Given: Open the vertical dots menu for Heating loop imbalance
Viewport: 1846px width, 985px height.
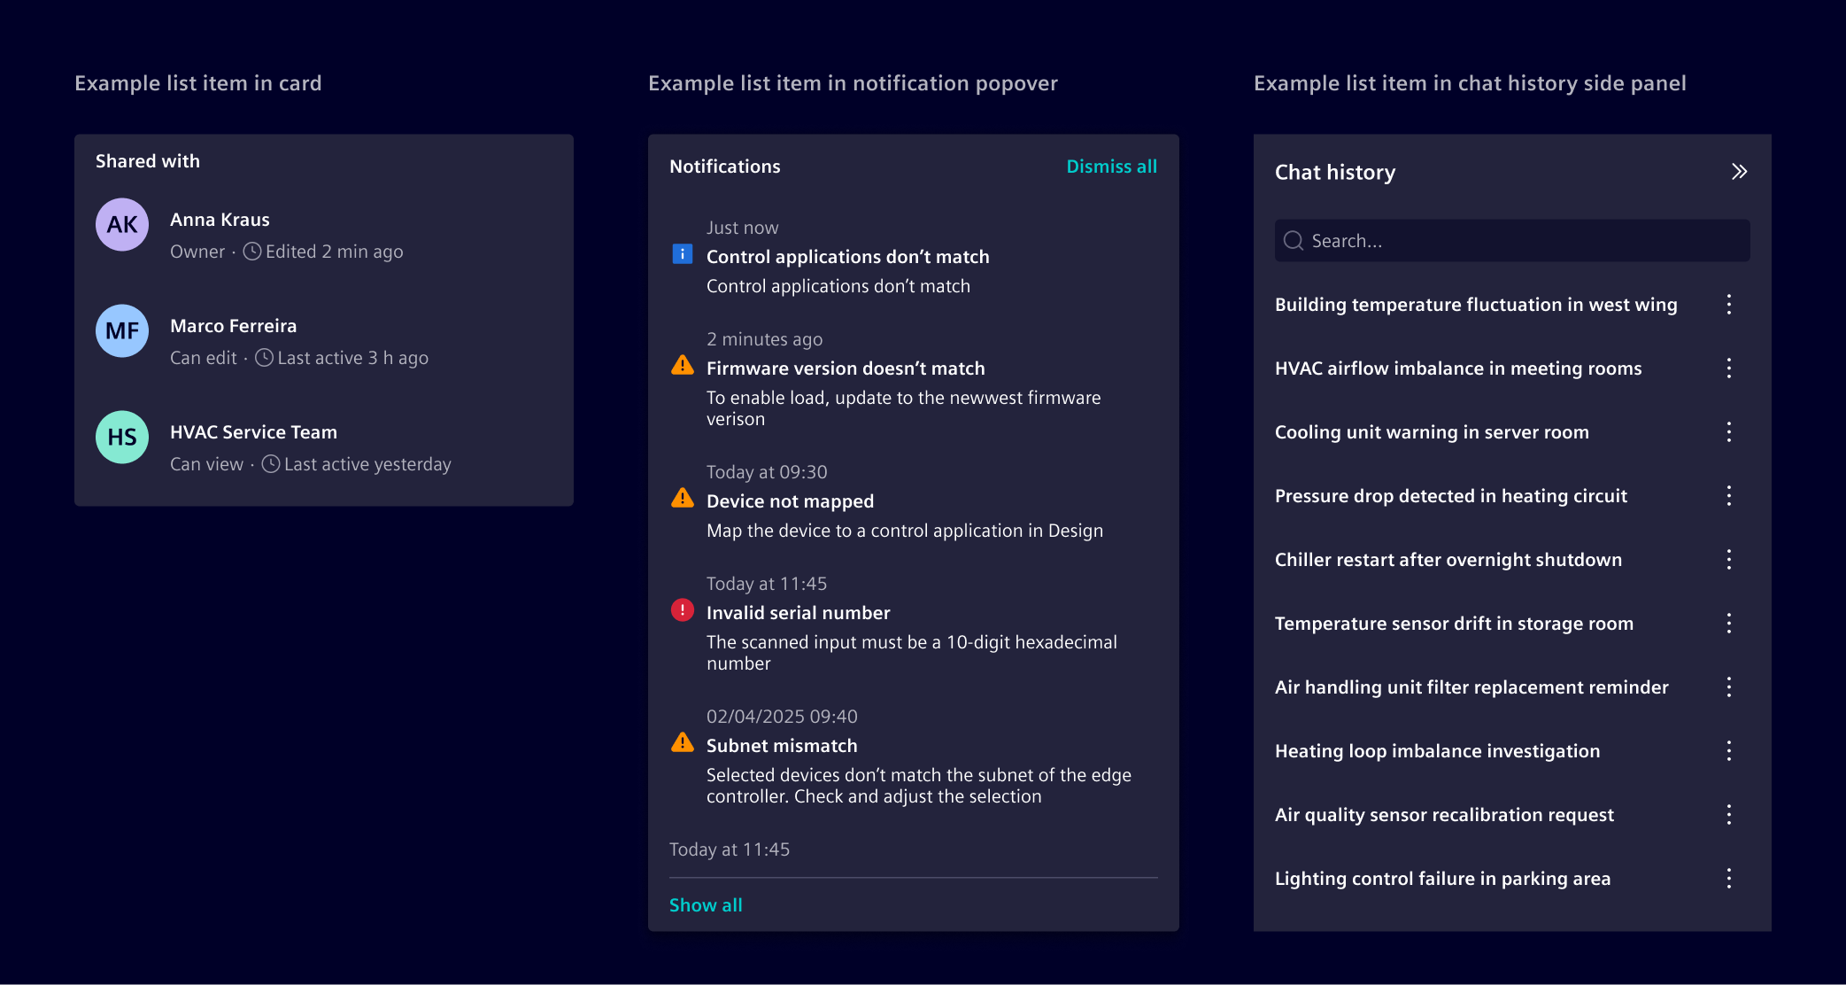Looking at the screenshot, I should 1728,751.
